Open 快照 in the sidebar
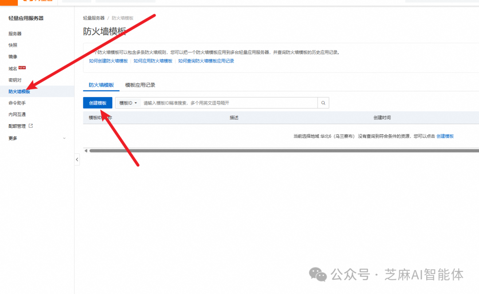The height and width of the screenshot is (294, 479). click(13, 45)
